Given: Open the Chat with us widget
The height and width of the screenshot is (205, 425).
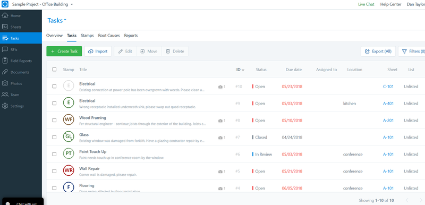Looking at the screenshot, I should coord(23,201).
